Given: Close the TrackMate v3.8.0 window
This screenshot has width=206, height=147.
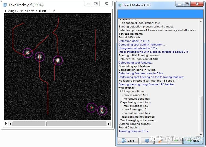Looking at the screenshot, I should [x=197, y=4].
